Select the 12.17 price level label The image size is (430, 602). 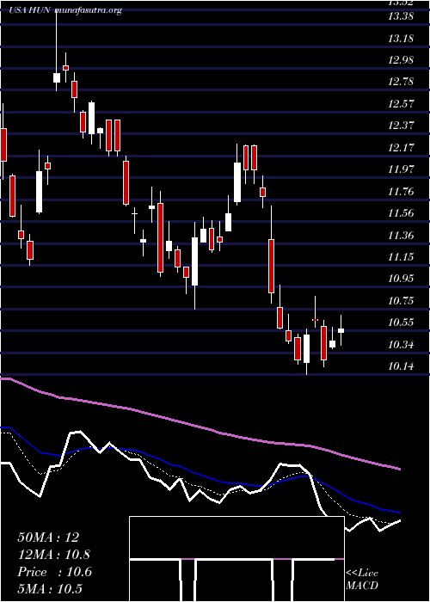(x=401, y=147)
